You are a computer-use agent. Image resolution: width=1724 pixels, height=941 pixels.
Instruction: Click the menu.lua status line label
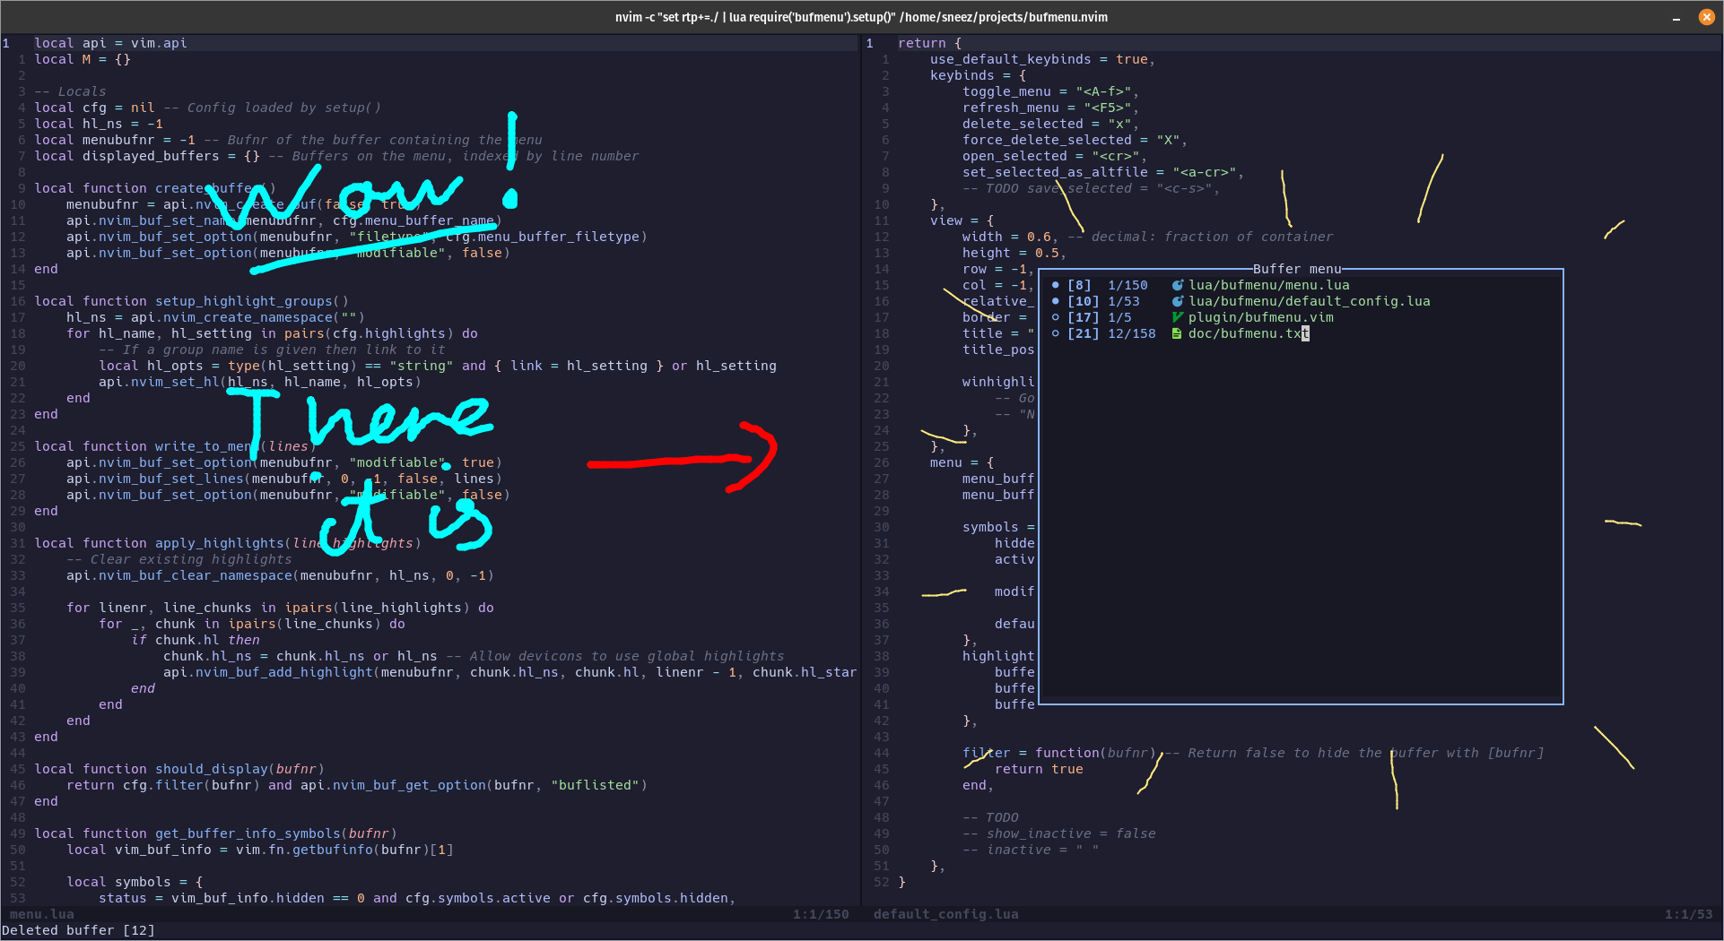41,914
